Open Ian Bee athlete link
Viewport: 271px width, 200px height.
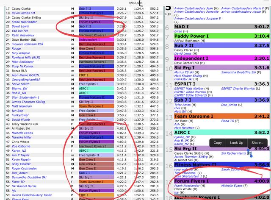point(17,111)
